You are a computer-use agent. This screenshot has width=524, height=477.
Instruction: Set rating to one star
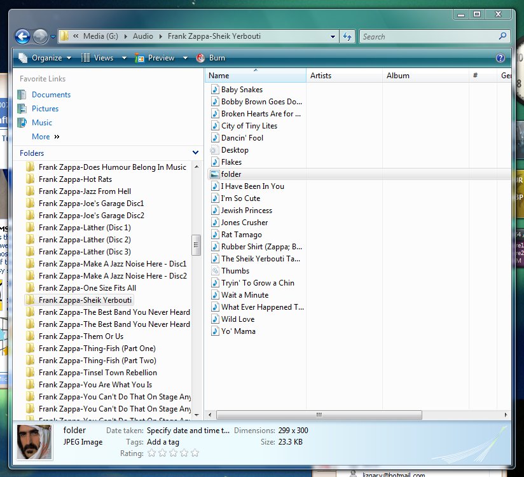coord(151,453)
